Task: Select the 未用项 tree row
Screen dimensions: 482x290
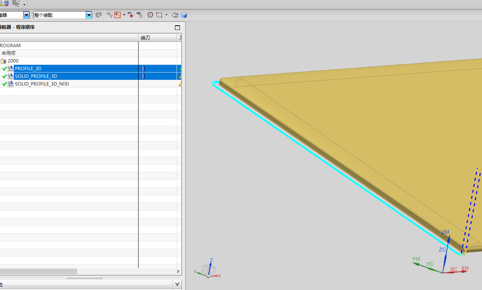Action: coord(8,53)
